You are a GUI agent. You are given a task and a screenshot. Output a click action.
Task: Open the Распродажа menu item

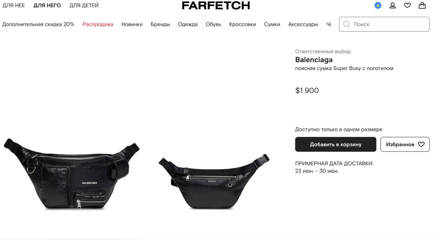tap(98, 24)
